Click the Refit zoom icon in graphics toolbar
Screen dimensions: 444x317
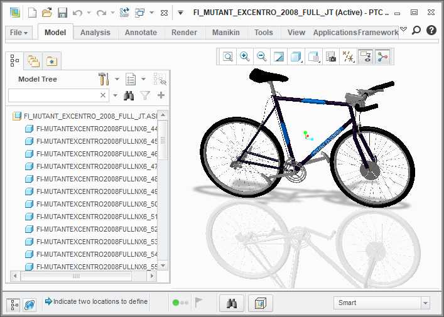(x=228, y=56)
